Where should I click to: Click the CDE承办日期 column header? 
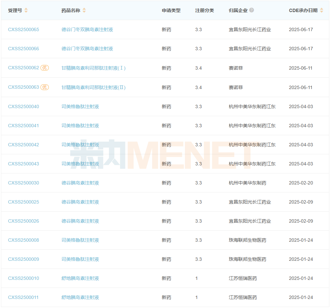click(303, 10)
